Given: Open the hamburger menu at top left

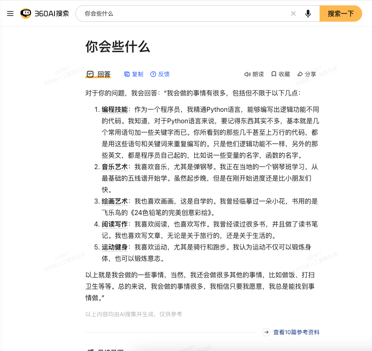Looking at the screenshot, I should click(10, 14).
